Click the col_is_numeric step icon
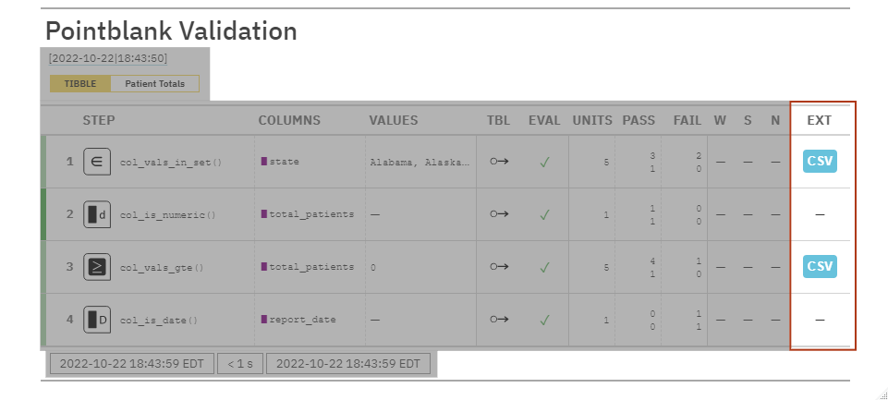The height and width of the screenshot is (400, 888). click(96, 214)
